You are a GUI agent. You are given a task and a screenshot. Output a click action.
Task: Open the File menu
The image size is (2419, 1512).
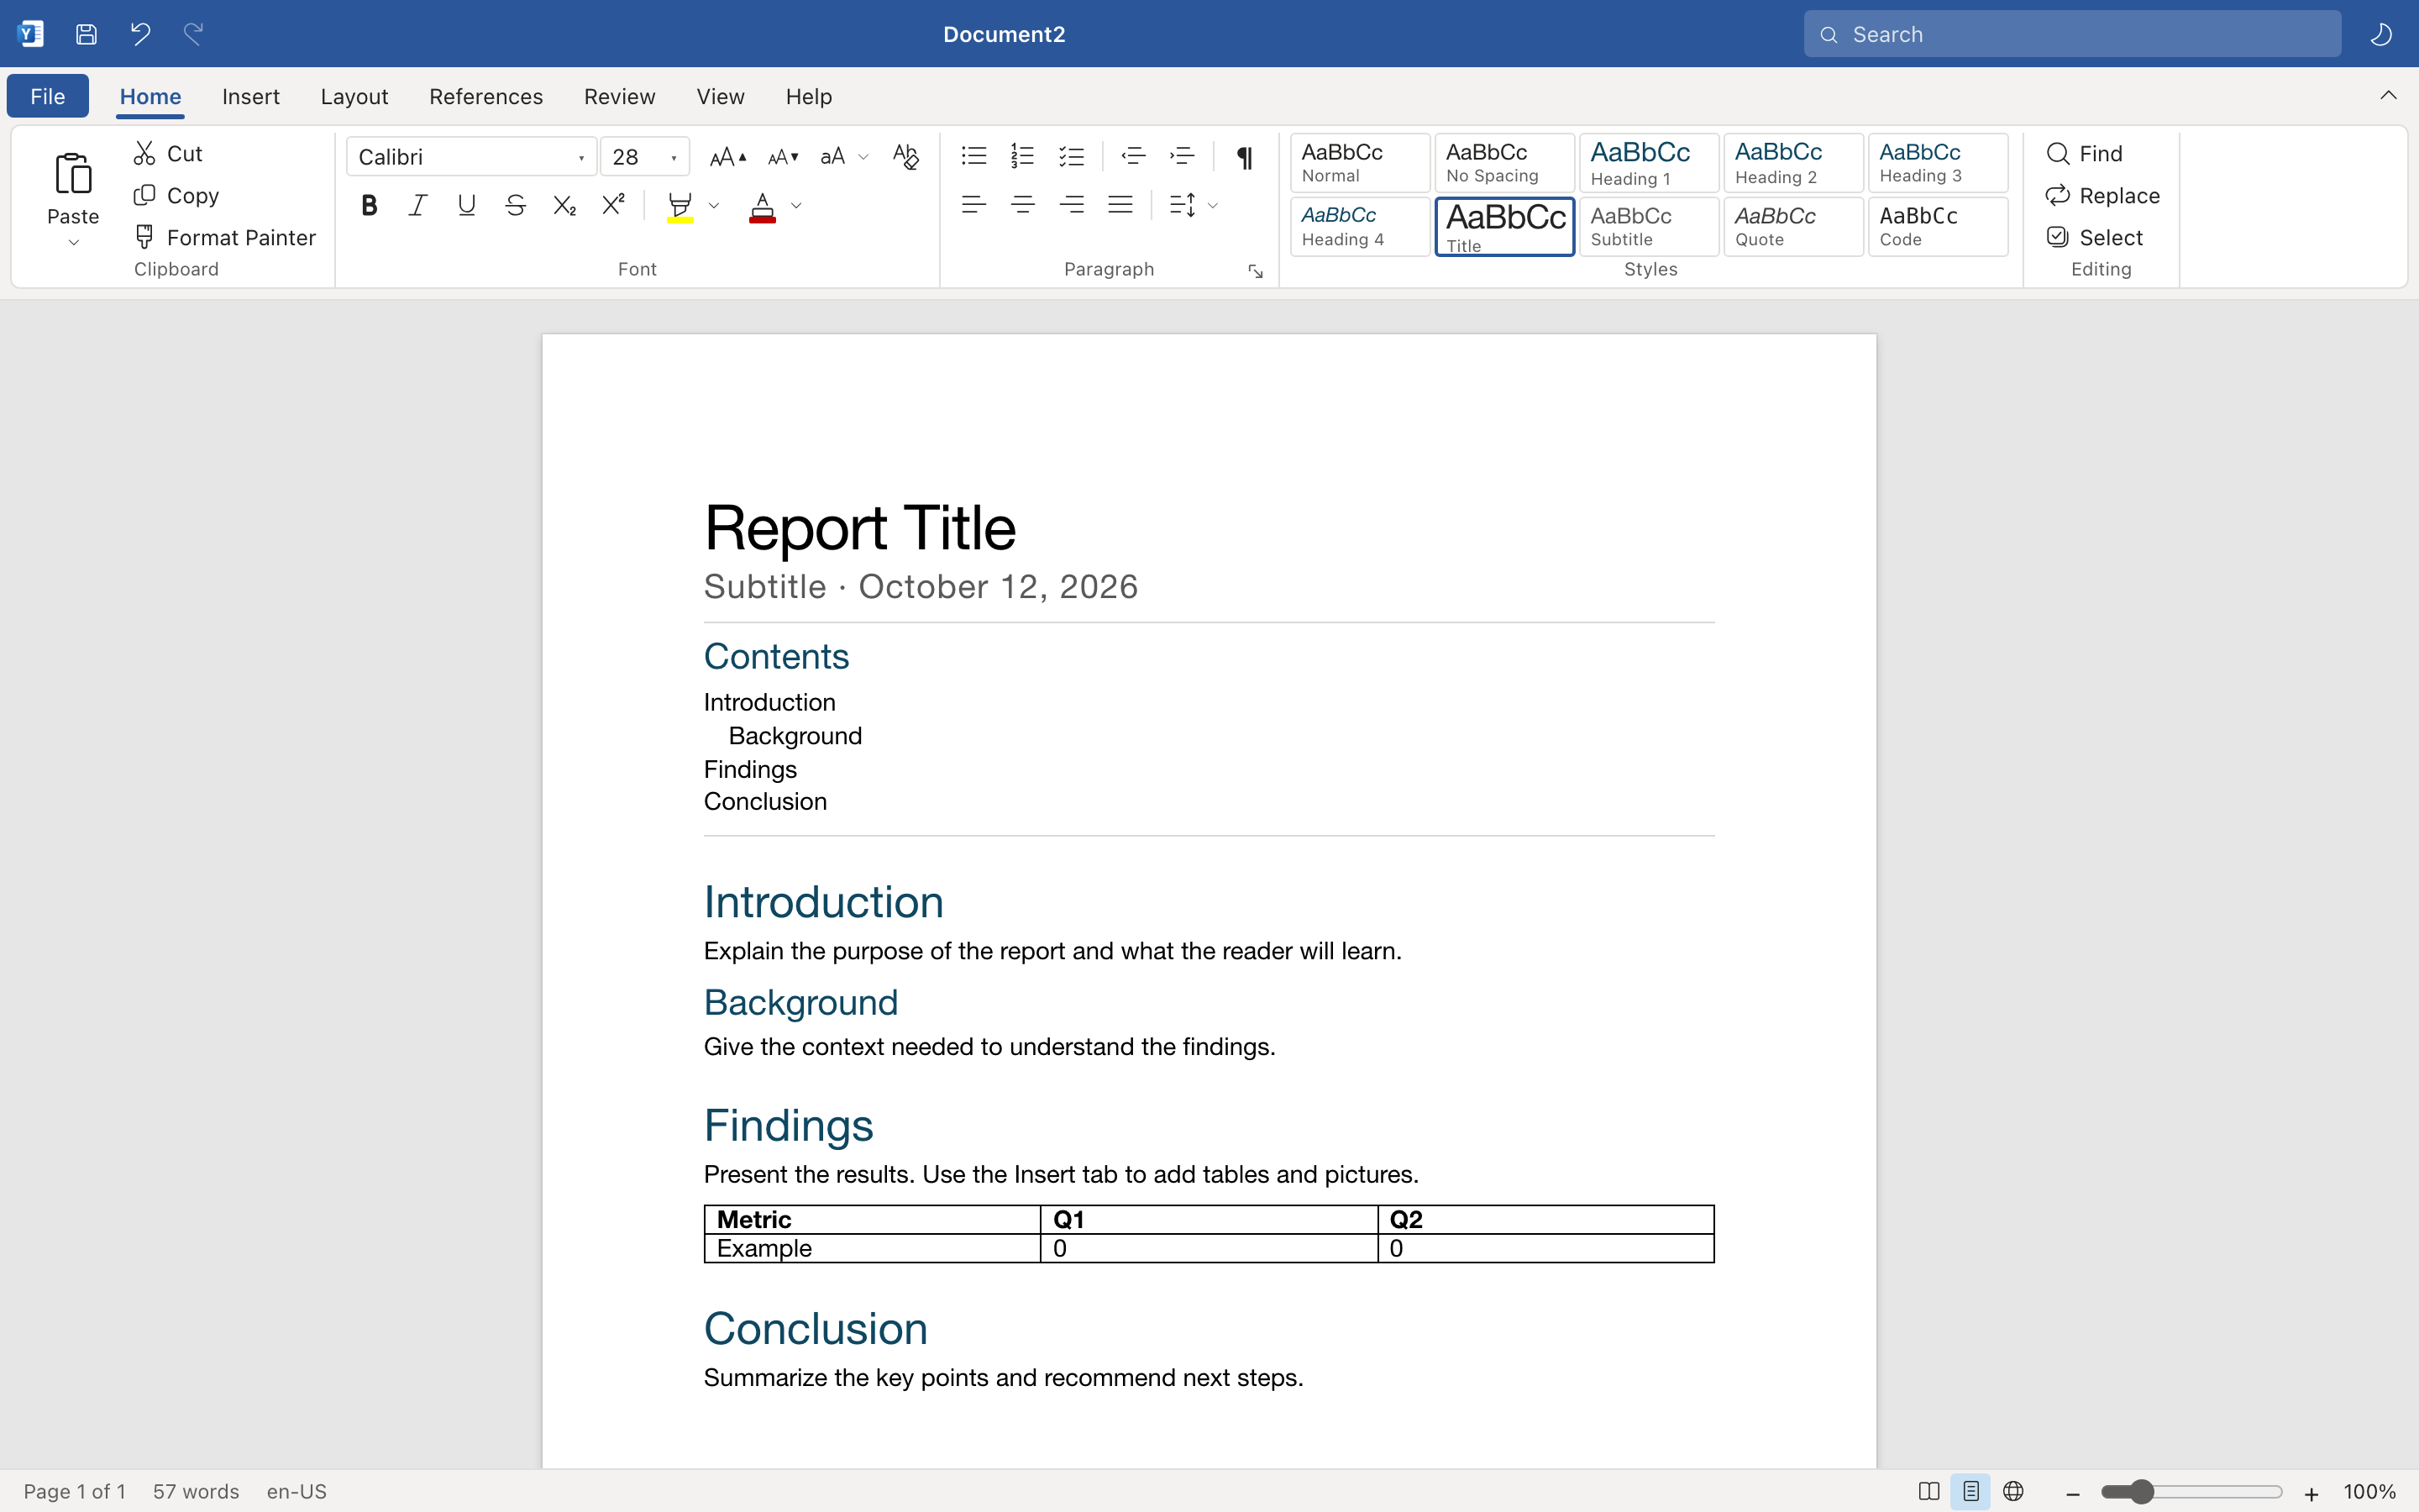pos(48,96)
